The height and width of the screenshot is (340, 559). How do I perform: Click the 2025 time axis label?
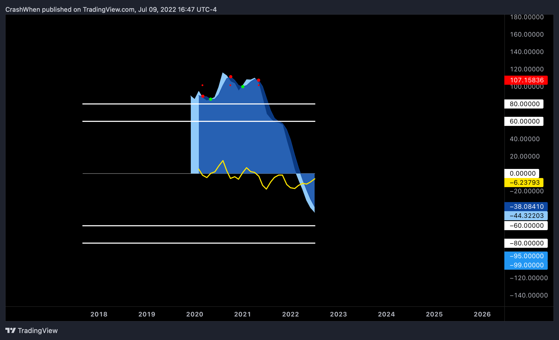tap(434, 314)
